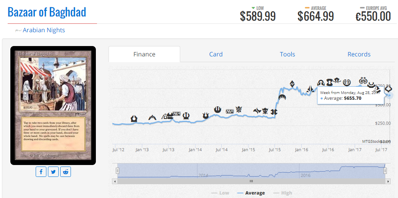Switch to the Finance tab
This screenshot has height=198, width=398.
[145, 54]
